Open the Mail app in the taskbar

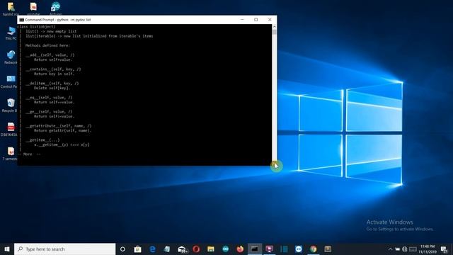click(x=182, y=249)
